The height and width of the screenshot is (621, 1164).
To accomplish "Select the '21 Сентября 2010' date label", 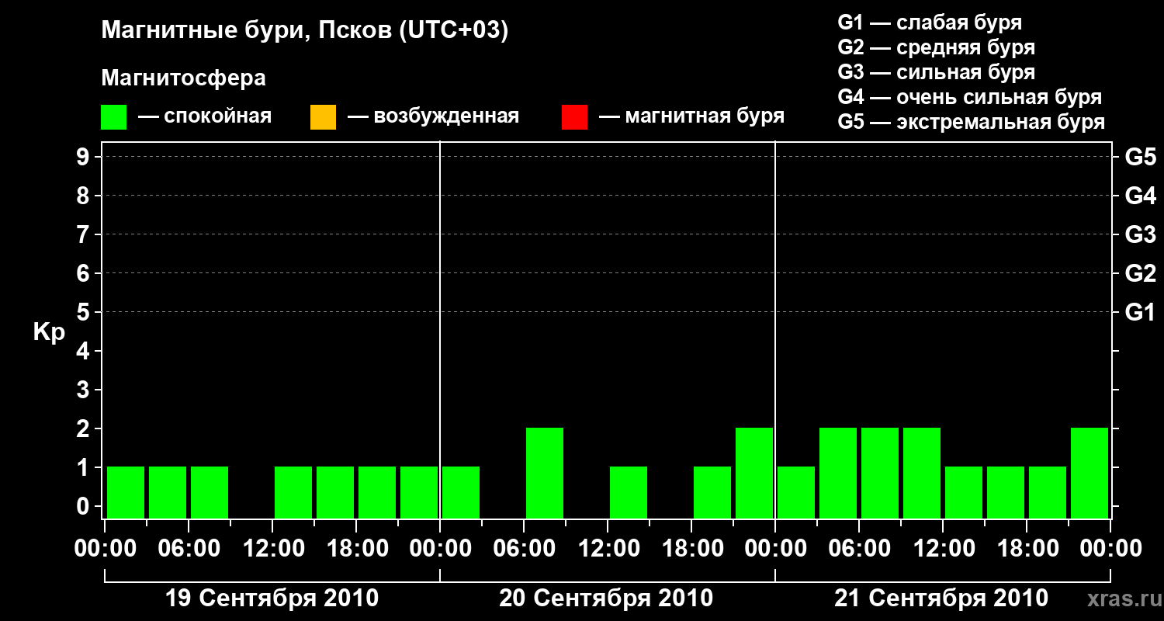I will tap(941, 598).
